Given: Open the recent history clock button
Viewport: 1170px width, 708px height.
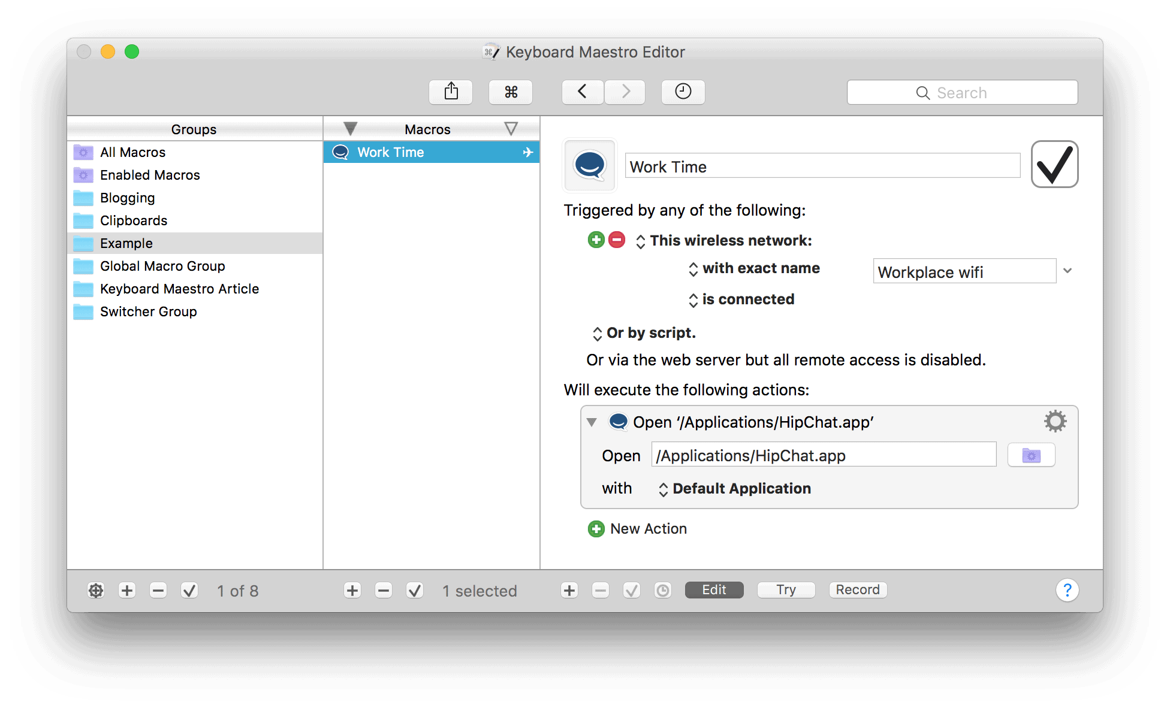Looking at the screenshot, I should tap(683, 92).
